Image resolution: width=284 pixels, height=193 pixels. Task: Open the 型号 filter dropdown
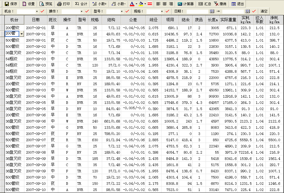tap(122, 11)
